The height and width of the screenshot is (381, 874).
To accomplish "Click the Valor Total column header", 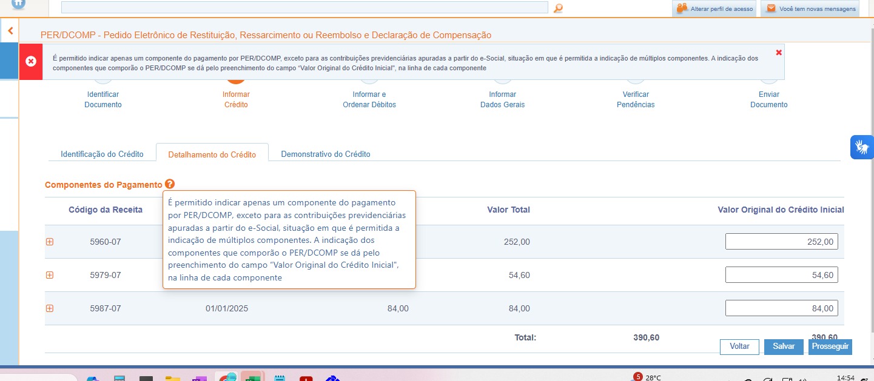I will coord(508,210).
